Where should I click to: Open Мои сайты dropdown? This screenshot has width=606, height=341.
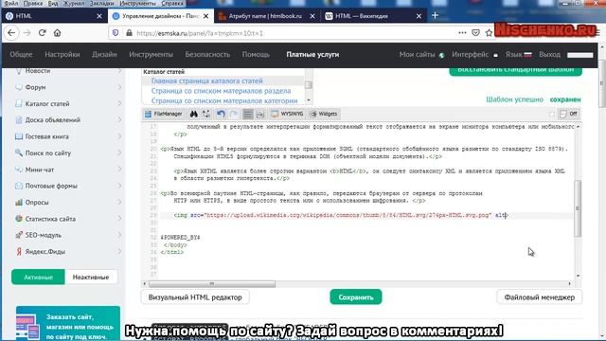click(x=421, y=55)
